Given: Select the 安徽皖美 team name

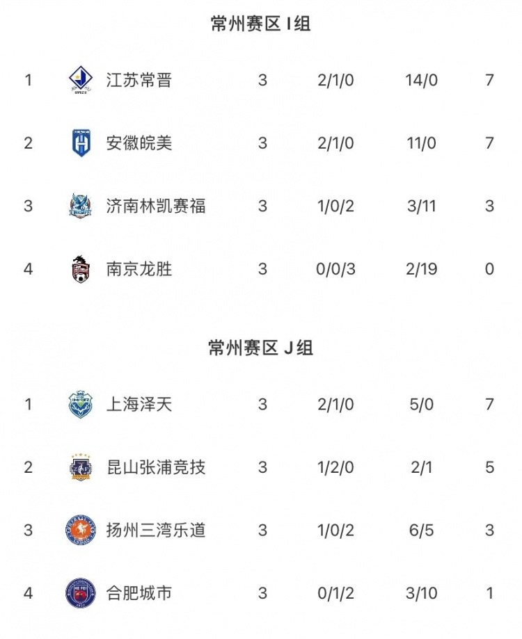Looking at the screenshot, I should click(139, 143).
